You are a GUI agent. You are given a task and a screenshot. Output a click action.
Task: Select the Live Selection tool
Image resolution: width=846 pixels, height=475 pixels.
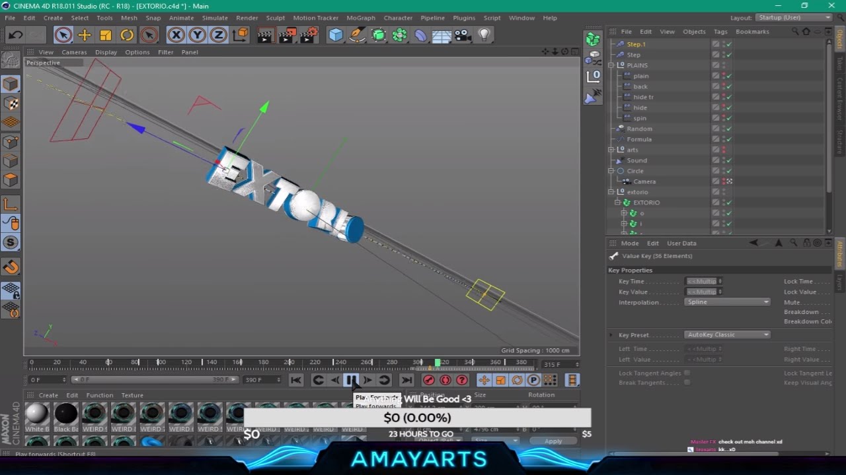(63, 35)
